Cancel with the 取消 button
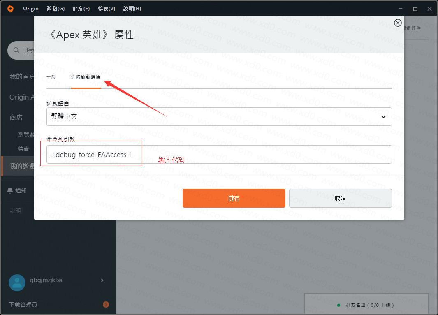The height and width of the screenshot is (315, 438). 340,198
